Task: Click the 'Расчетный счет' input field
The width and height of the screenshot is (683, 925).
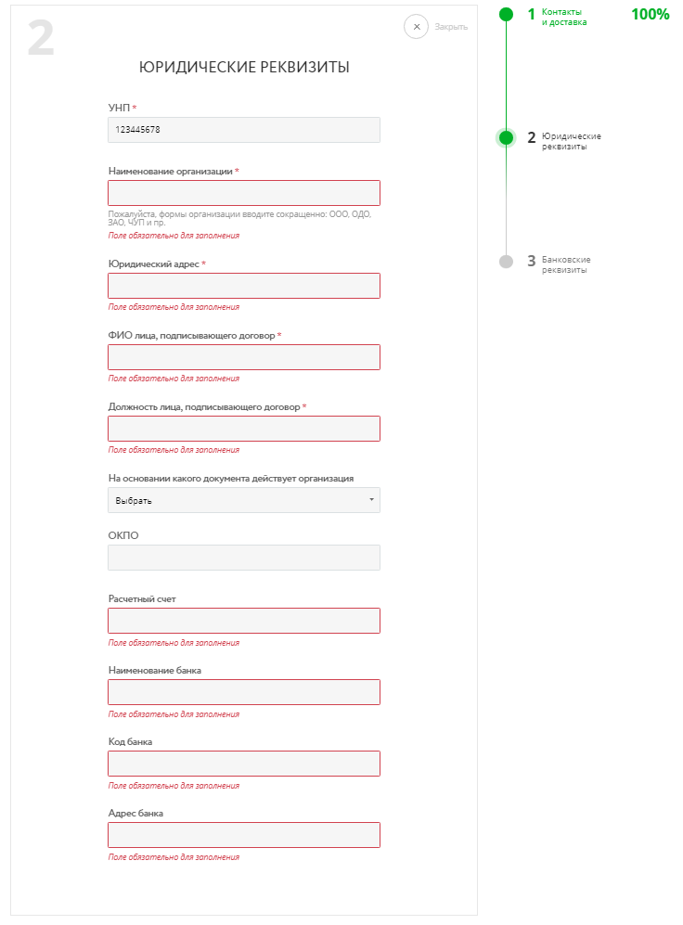Action: 244,621
